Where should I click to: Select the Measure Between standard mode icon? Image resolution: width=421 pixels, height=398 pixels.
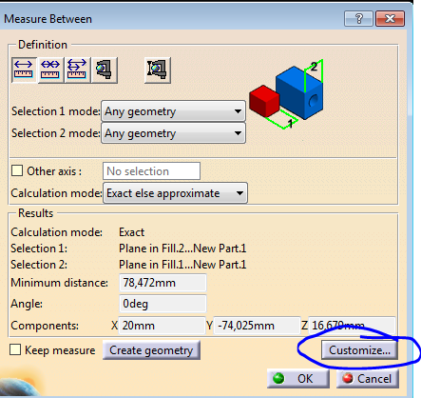[24, 70]
